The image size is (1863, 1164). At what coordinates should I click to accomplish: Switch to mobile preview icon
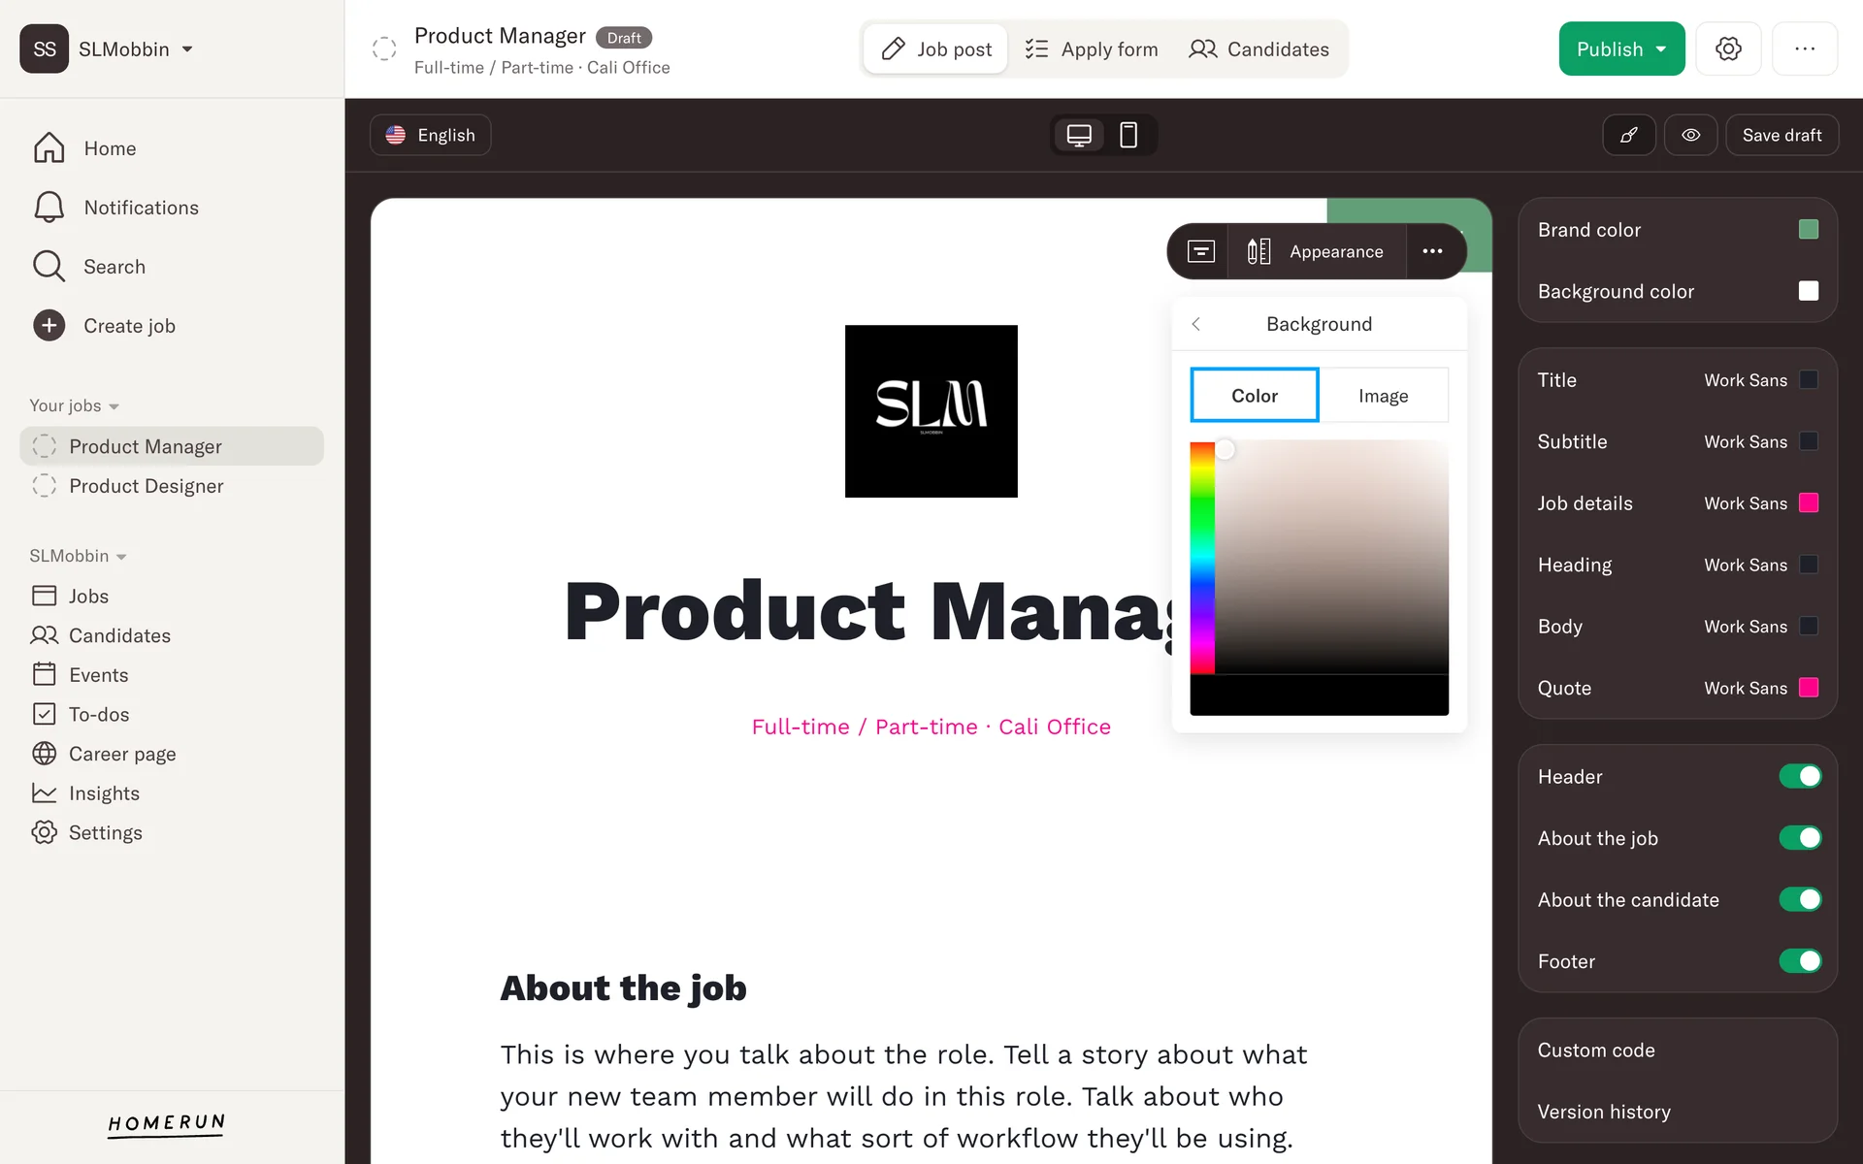coord(1128,135)
